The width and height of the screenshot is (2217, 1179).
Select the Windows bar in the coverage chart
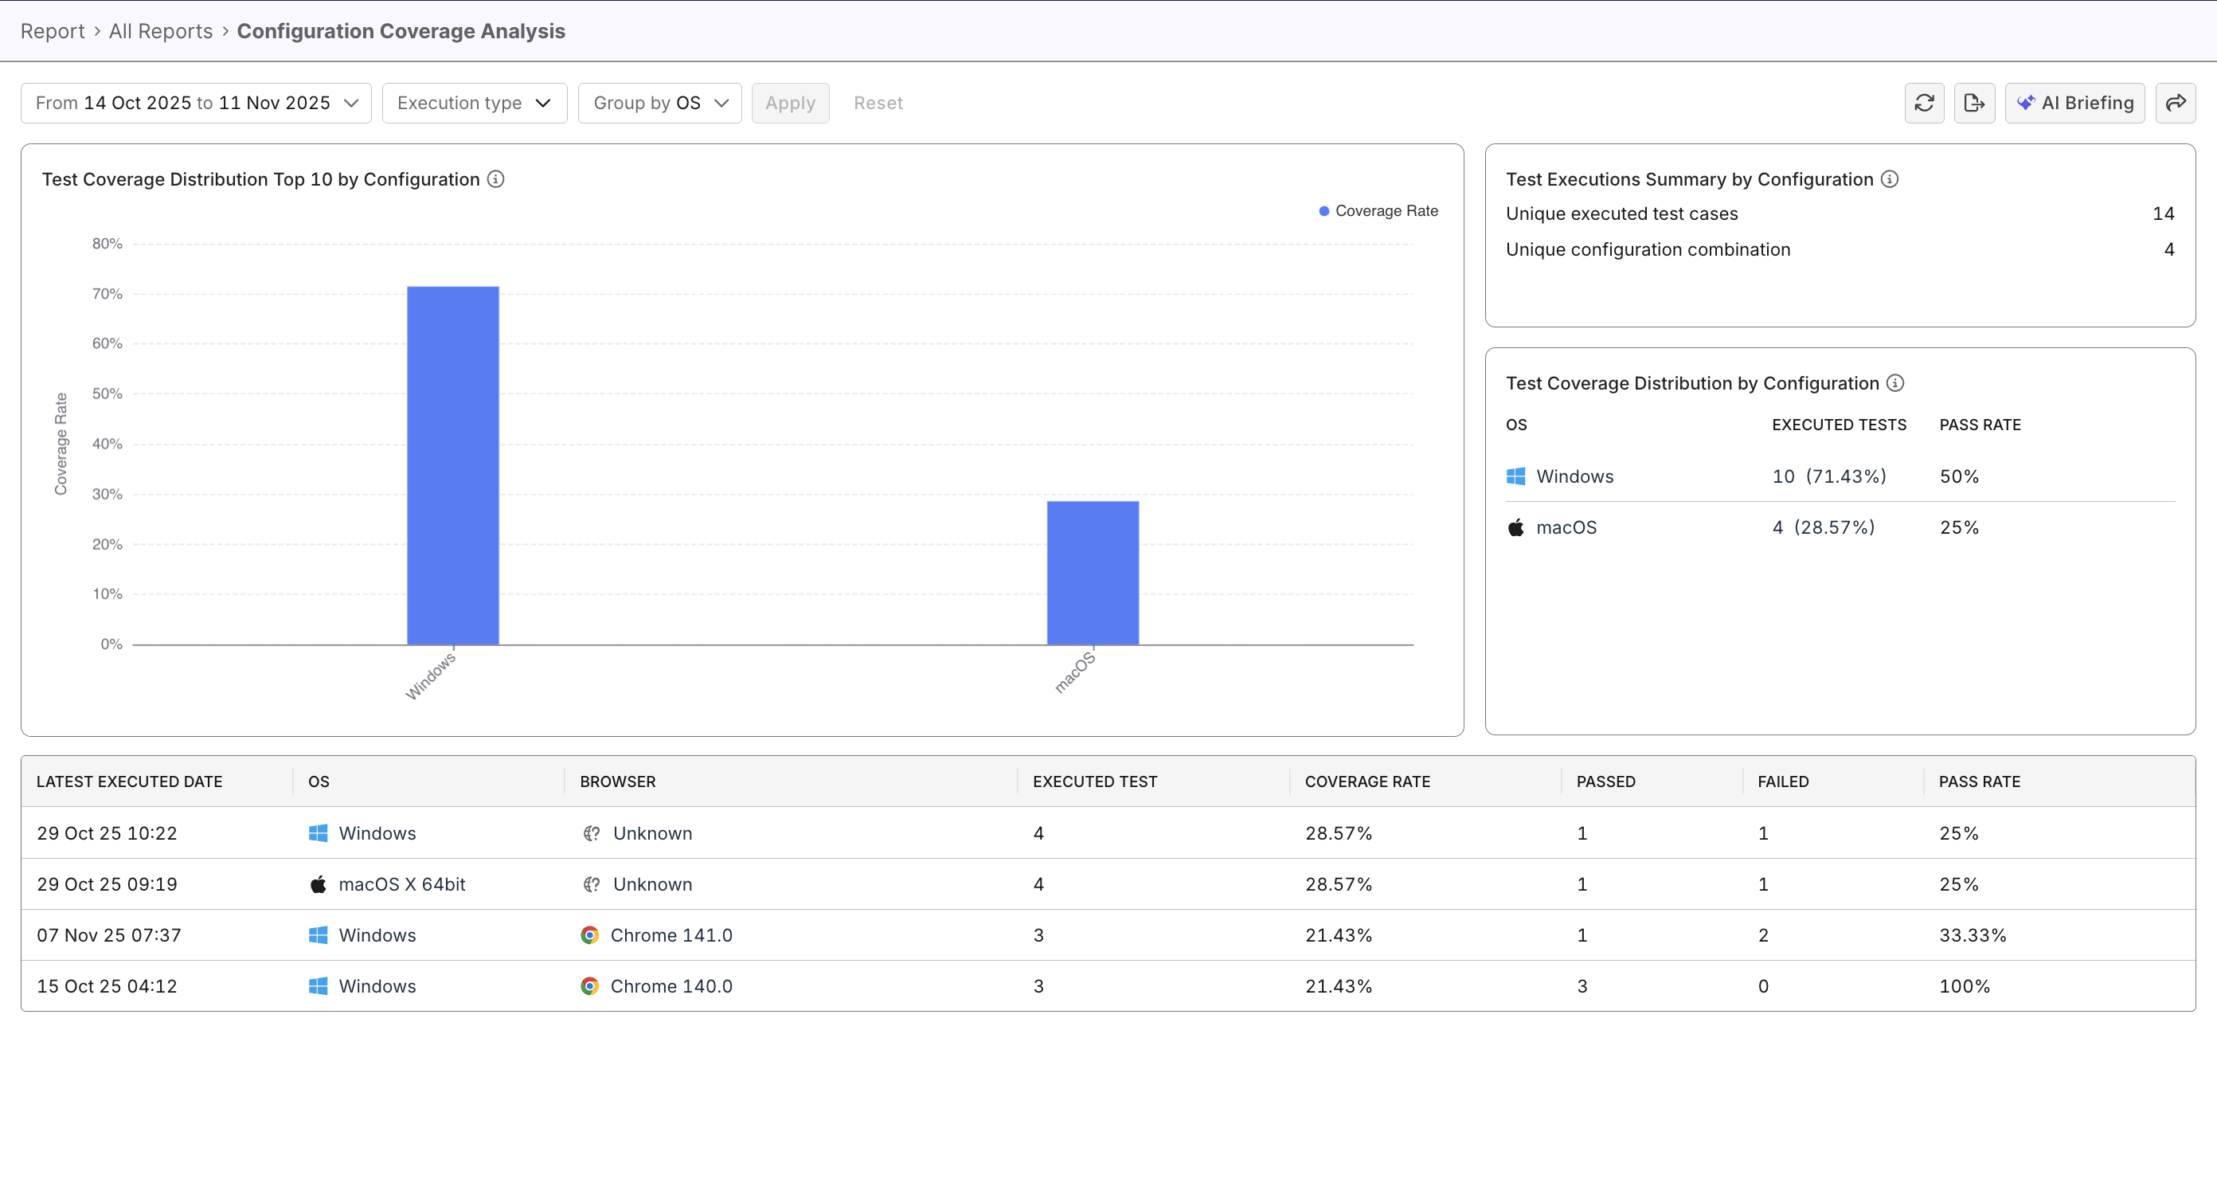(452, 465)
